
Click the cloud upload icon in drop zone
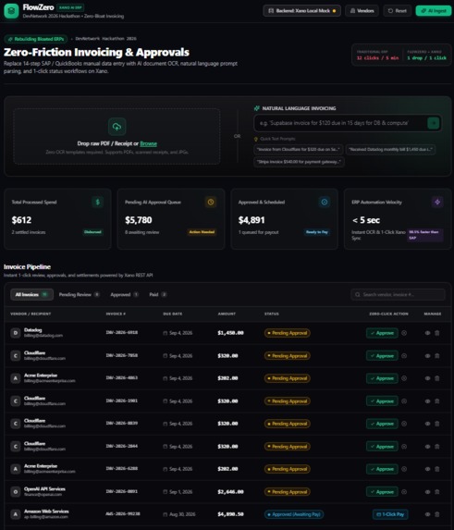(x=117, y=127)
